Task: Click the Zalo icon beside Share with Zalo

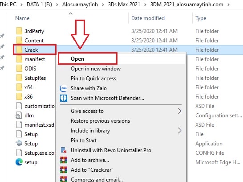Action: click(64, 88)
